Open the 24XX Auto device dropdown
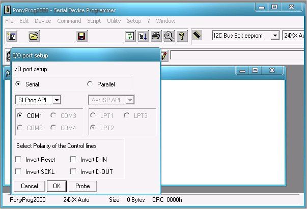307x209 pixels. 293,36
